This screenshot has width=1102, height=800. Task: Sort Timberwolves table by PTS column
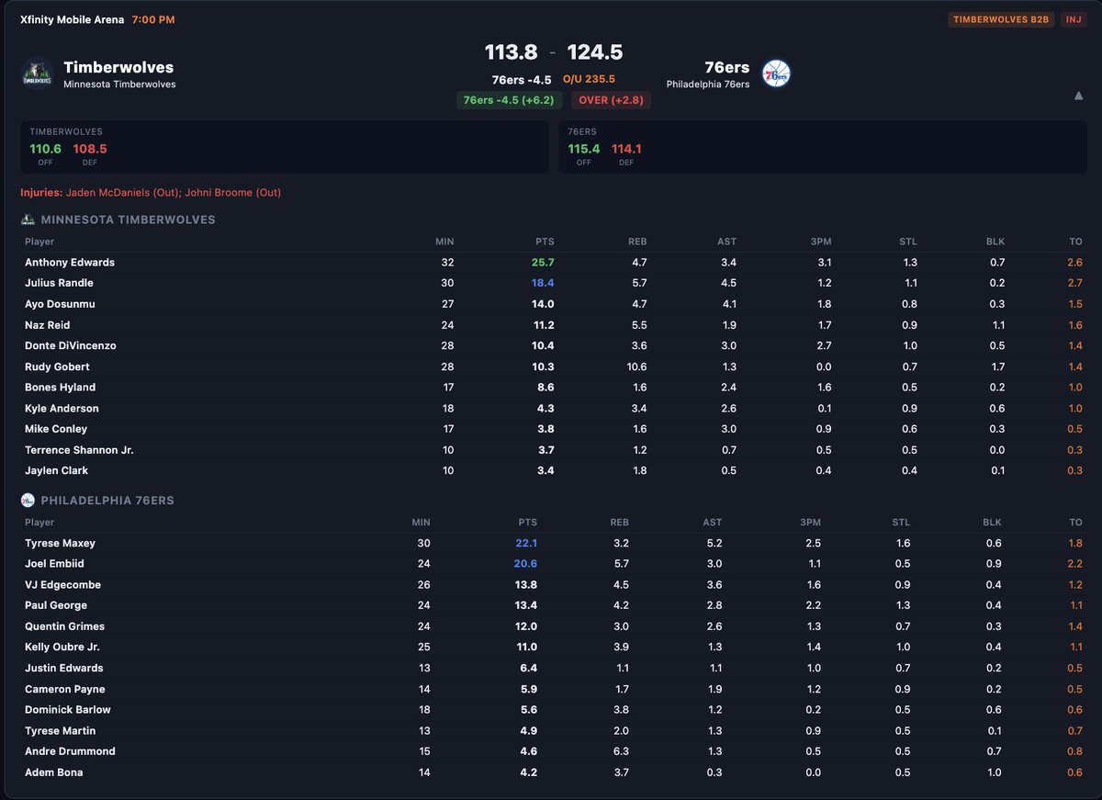[x=545, y=242]
